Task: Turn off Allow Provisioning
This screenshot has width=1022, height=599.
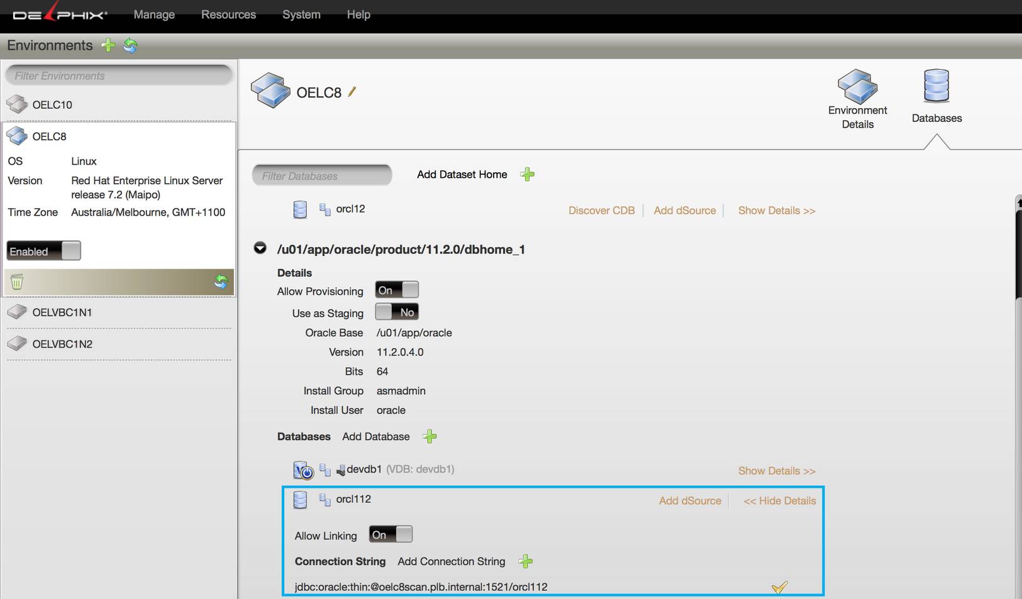Action: coord(397,290)
